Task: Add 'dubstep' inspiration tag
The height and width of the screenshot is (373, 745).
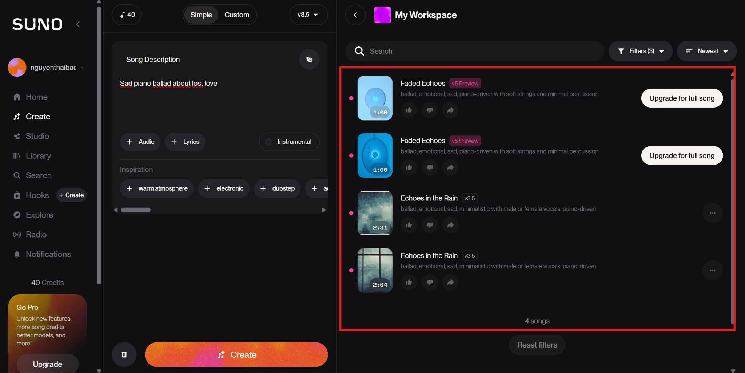Action: 277,188
